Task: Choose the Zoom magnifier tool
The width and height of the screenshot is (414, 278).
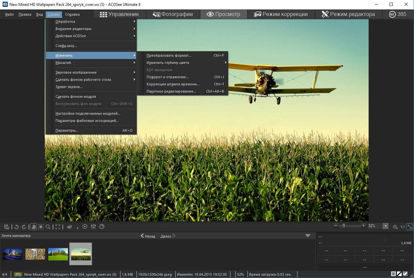Action: click(48, 227)
